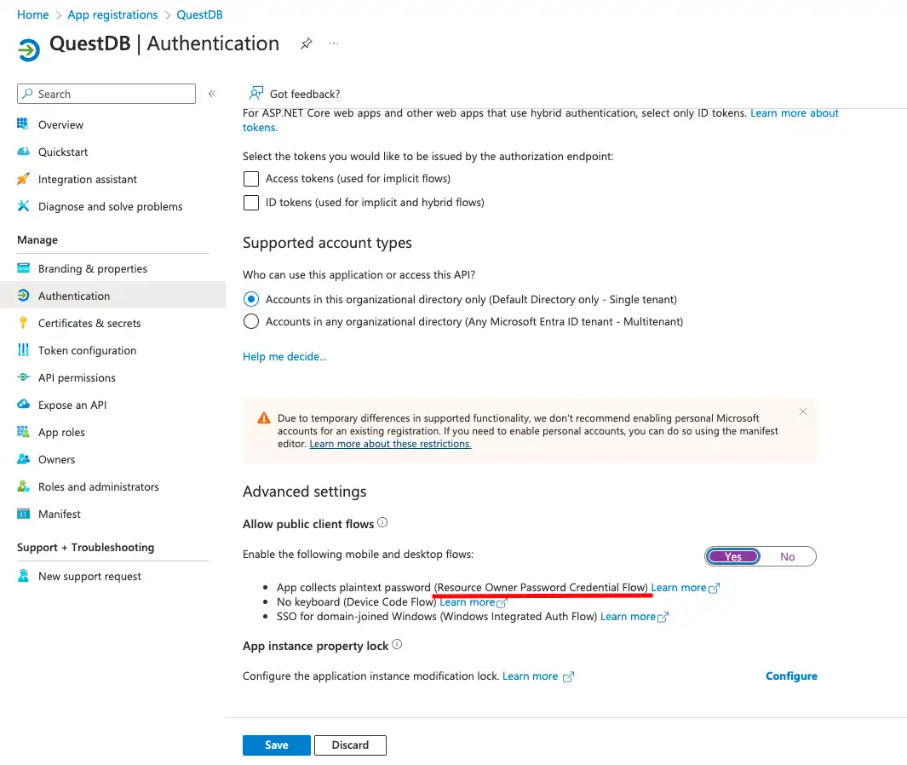Dismiss the personal accounts warning banner
The height and width of the screenshot is (765, 907).
pyautogui.click(x=802, y=411)
